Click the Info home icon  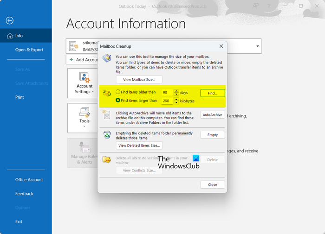coord(10,36)
